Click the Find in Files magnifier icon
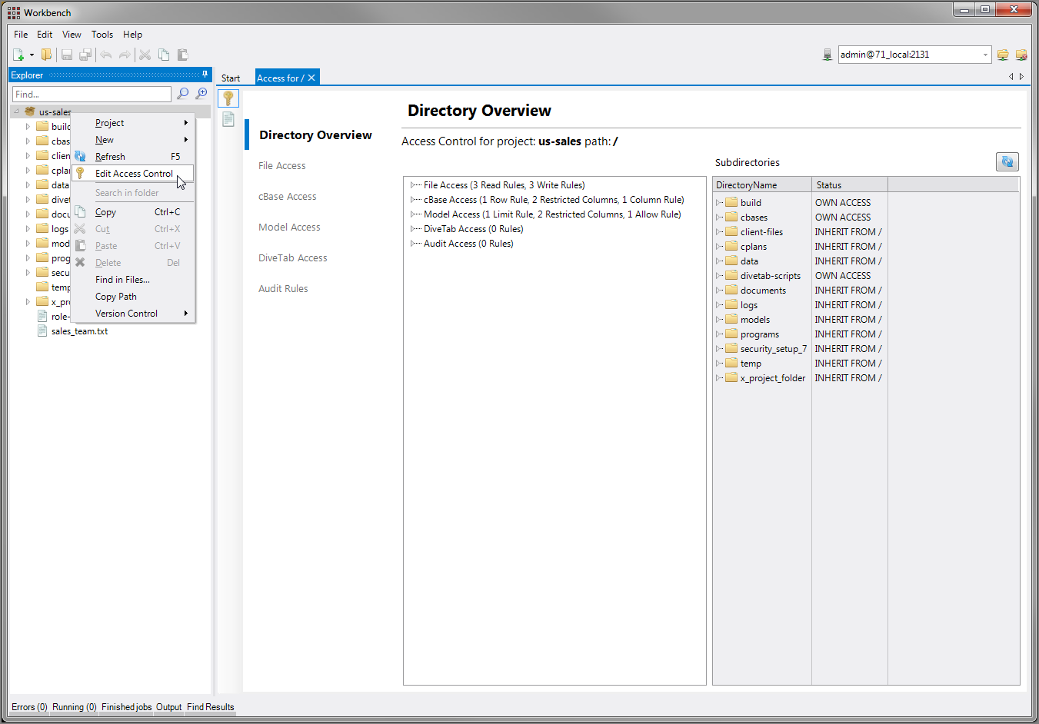This screenshot has height=724, width=1039. pyautogui.click(x=182, y=93)
